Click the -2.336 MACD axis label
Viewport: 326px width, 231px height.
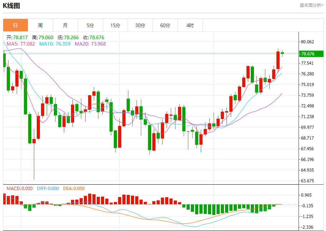tap(307, 227)
